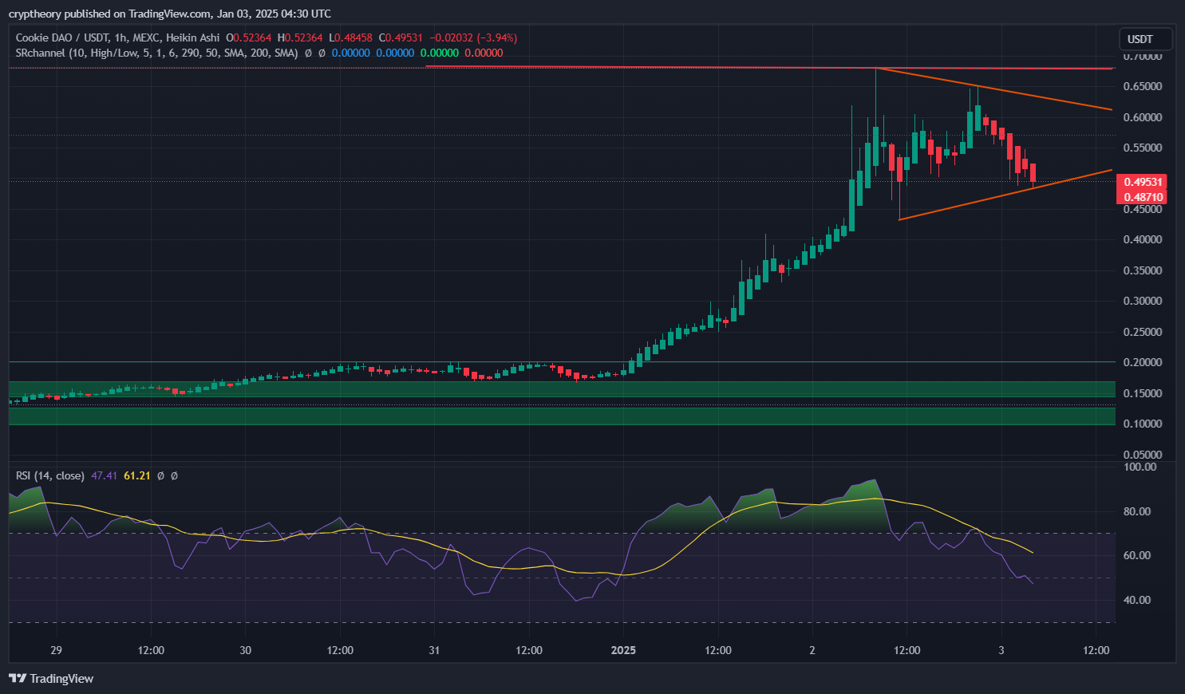This screenshot has width=1185, height=694.
Task: Click the high value H0.52364
Action: tap(300, 37)
